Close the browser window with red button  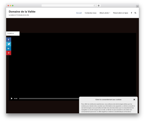click(x=8, y=5)
